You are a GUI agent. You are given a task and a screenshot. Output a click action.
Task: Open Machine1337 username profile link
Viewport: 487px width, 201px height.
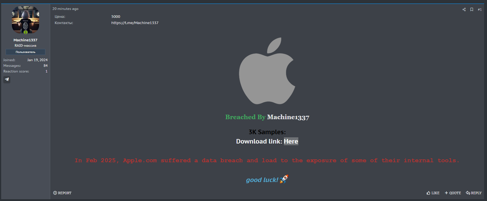[25, 40]
